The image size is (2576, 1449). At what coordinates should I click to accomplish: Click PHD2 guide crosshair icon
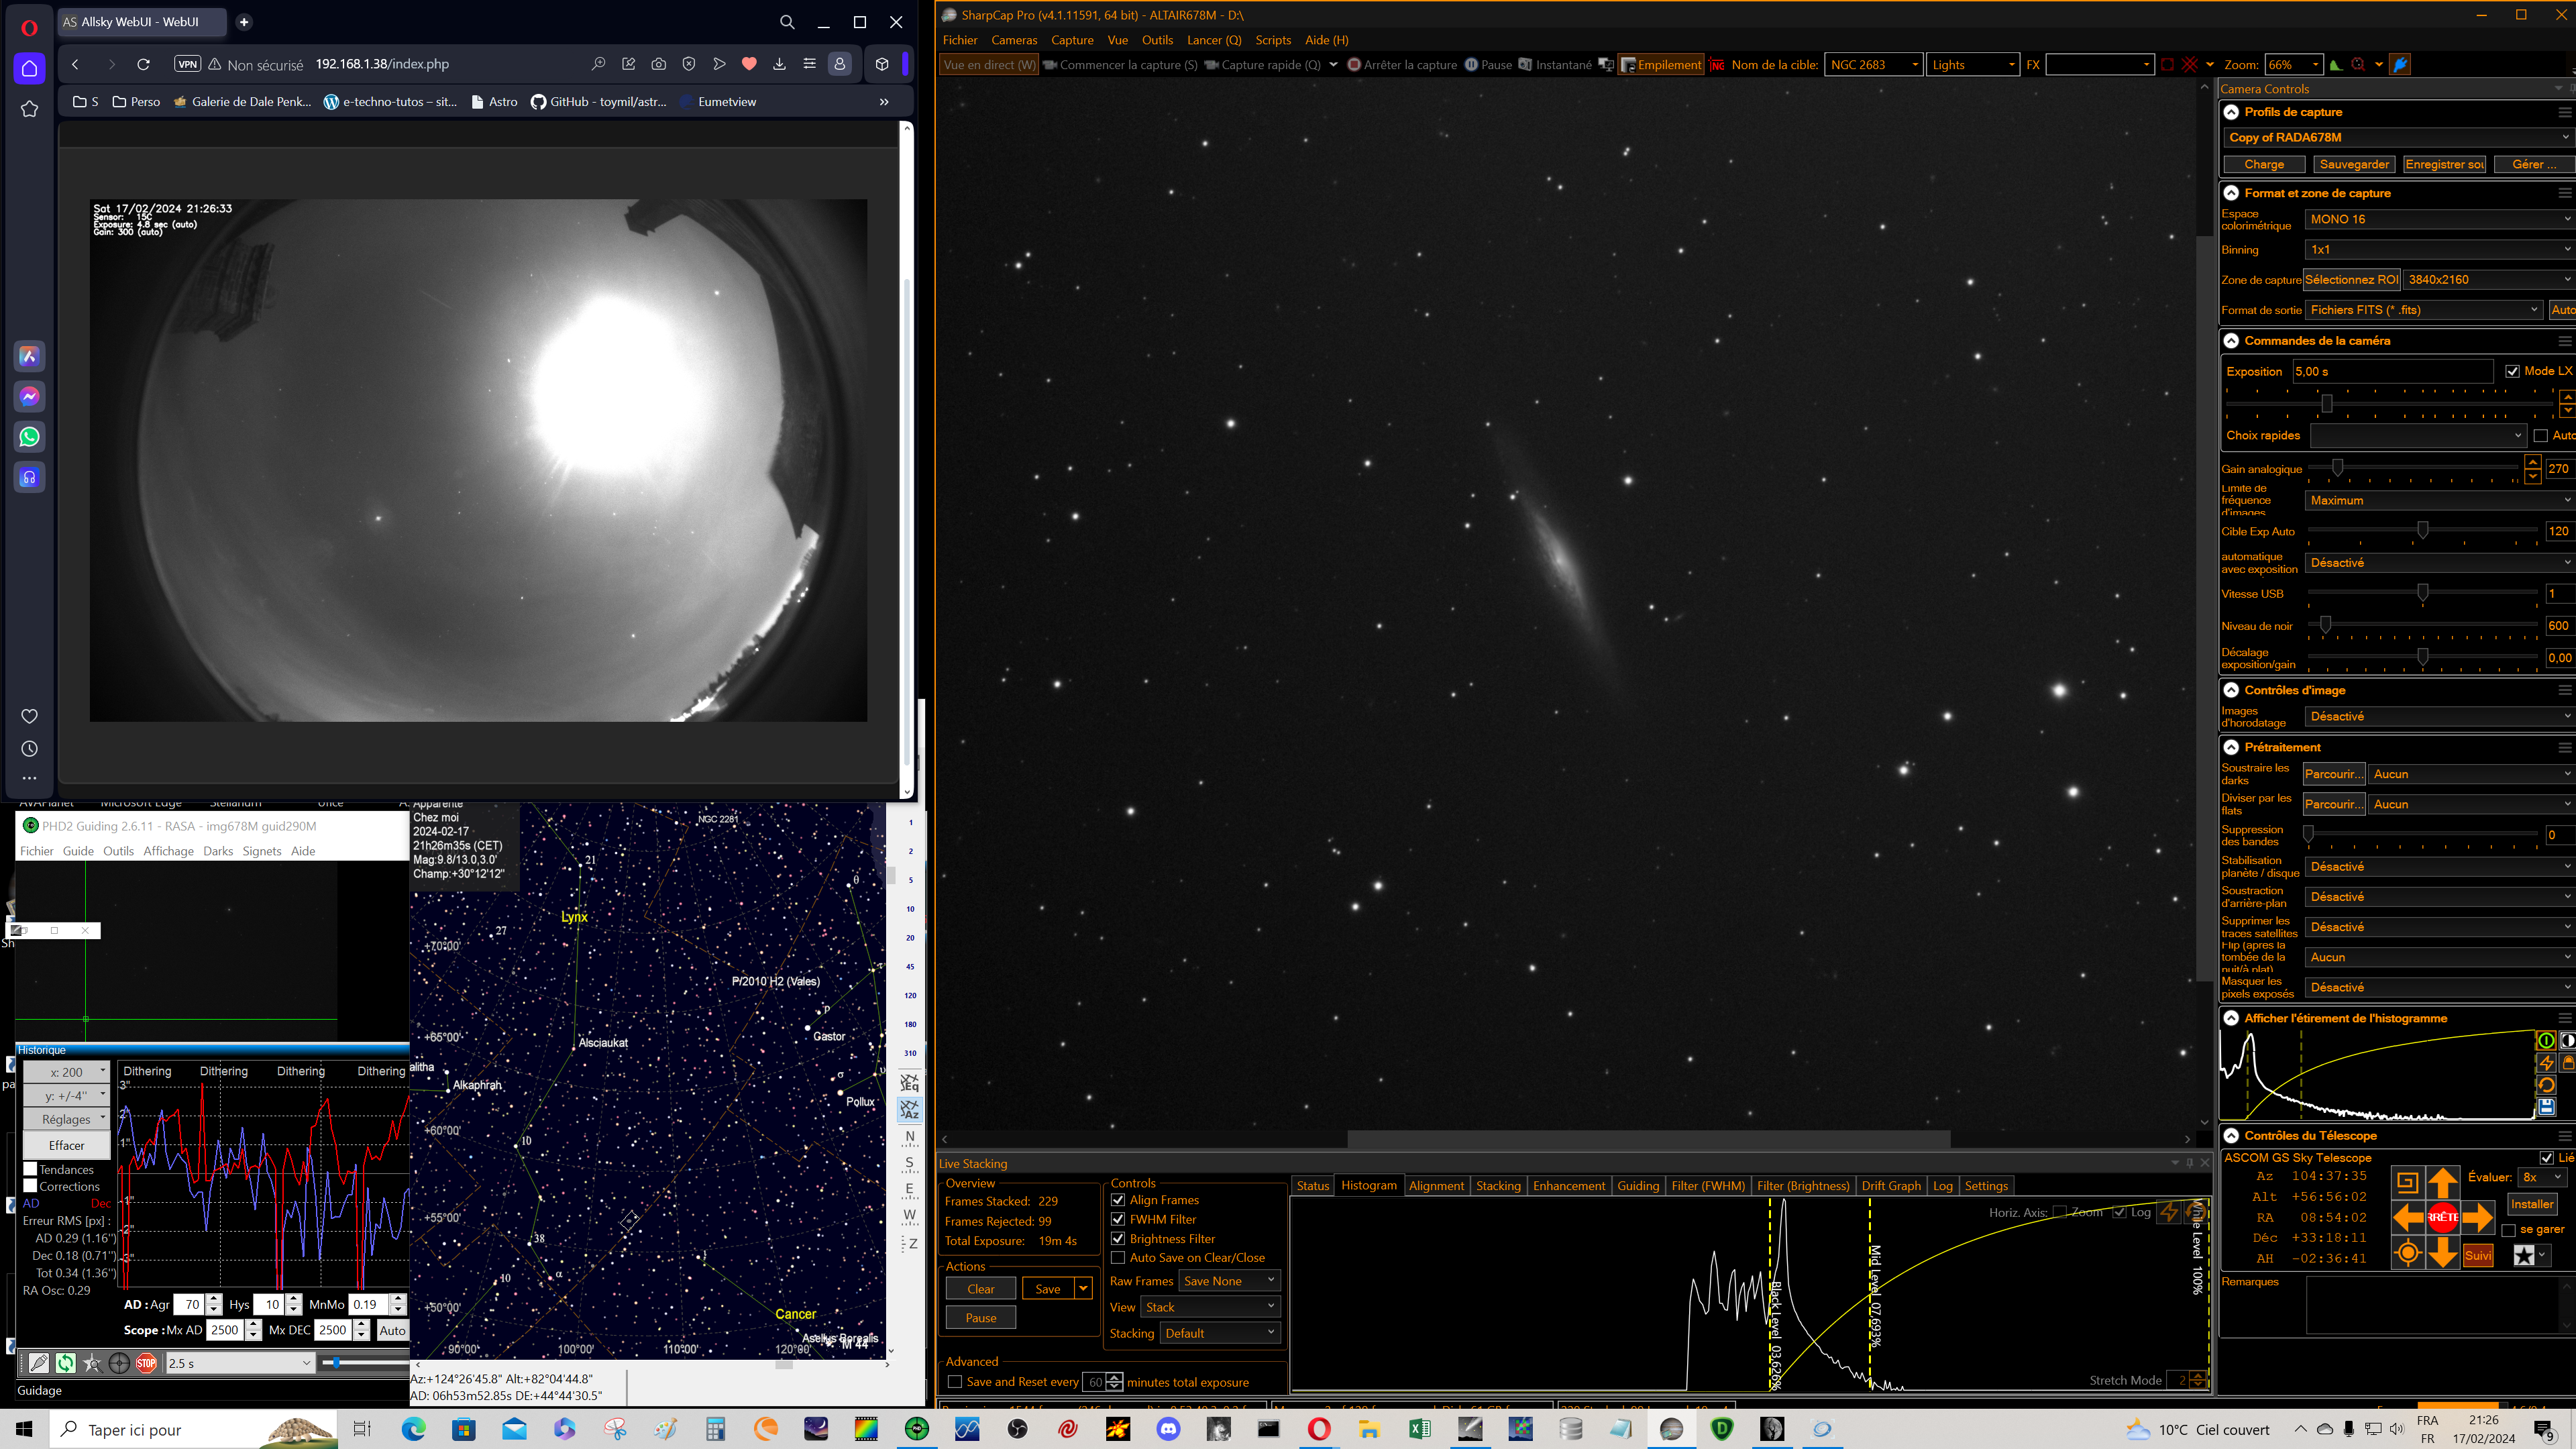click(119, 1363)
